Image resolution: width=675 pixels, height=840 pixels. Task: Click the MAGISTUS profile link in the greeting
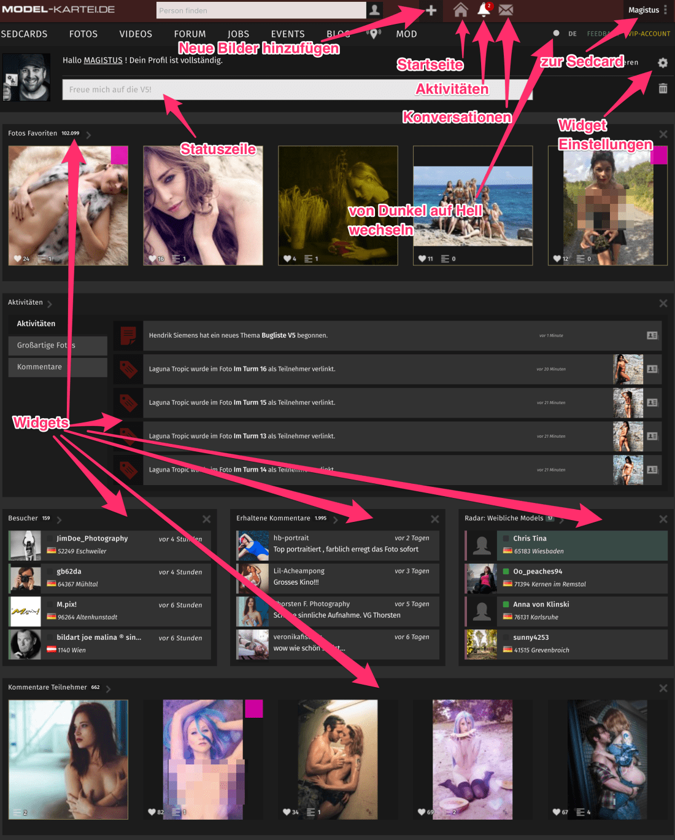pyautogui.click(x=103, y=60)
